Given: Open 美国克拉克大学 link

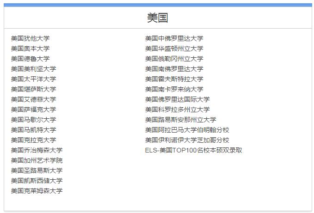Looking at the screenshot, I should 33,140.
